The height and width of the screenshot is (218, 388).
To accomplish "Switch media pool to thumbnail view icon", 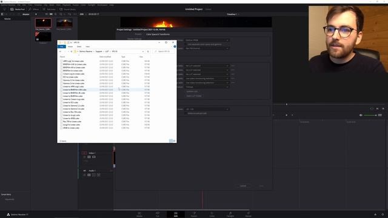I will pyautogui.click(x=51, y=14).
